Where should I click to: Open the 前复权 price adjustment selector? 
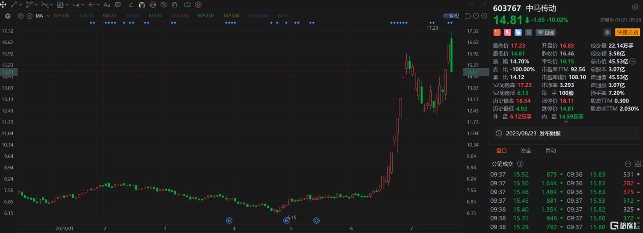(x=451, y=16)
